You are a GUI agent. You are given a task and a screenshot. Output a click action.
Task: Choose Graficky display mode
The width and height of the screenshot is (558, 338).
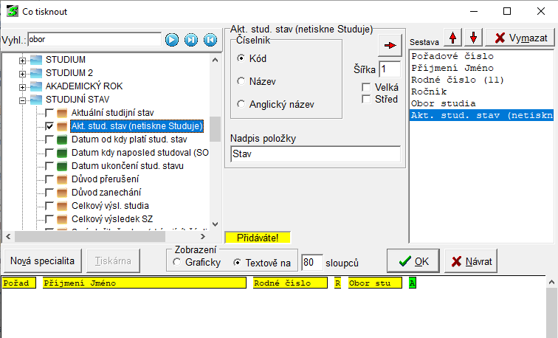176,262
